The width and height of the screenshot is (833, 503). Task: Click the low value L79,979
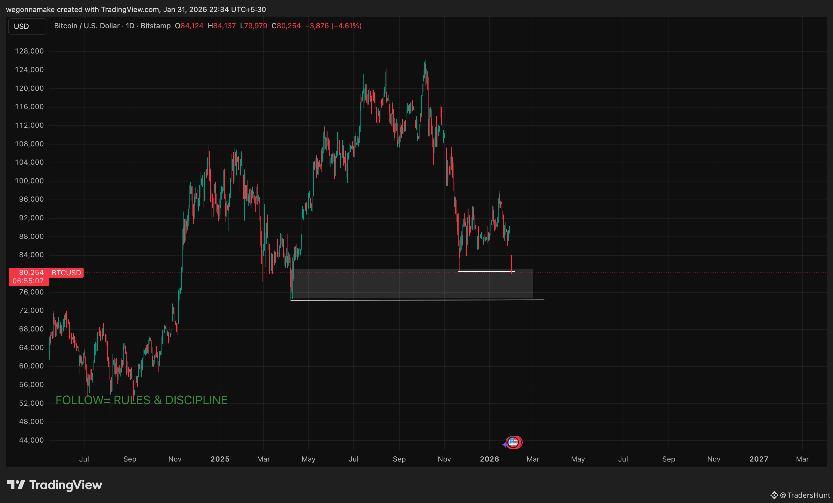(254, 26)
